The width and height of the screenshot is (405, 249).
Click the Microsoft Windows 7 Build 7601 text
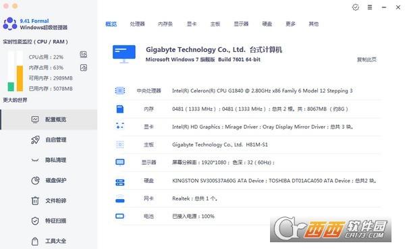[x=203, y=59]
